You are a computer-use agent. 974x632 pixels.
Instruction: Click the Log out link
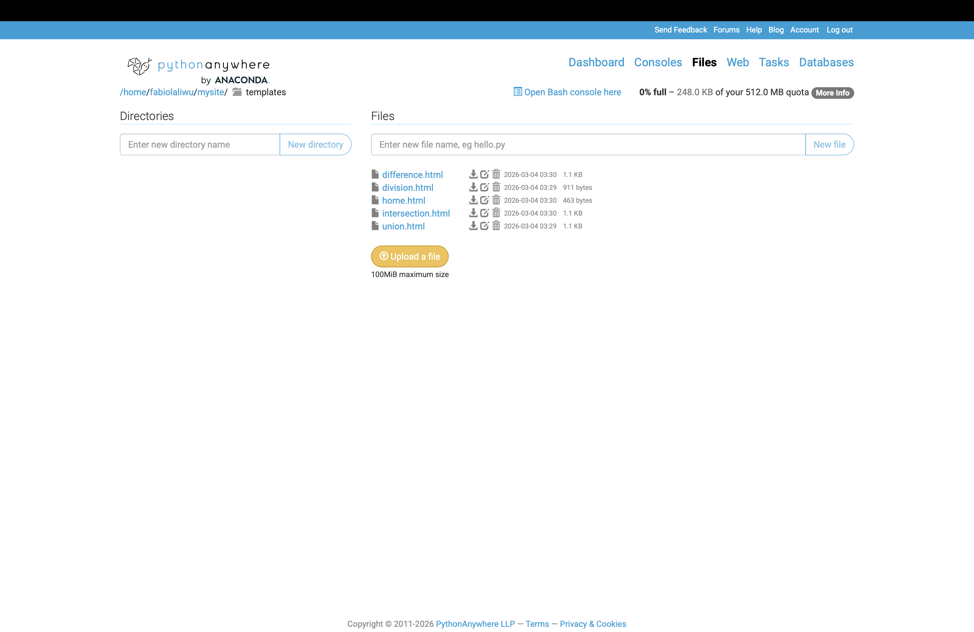(839, 30)
